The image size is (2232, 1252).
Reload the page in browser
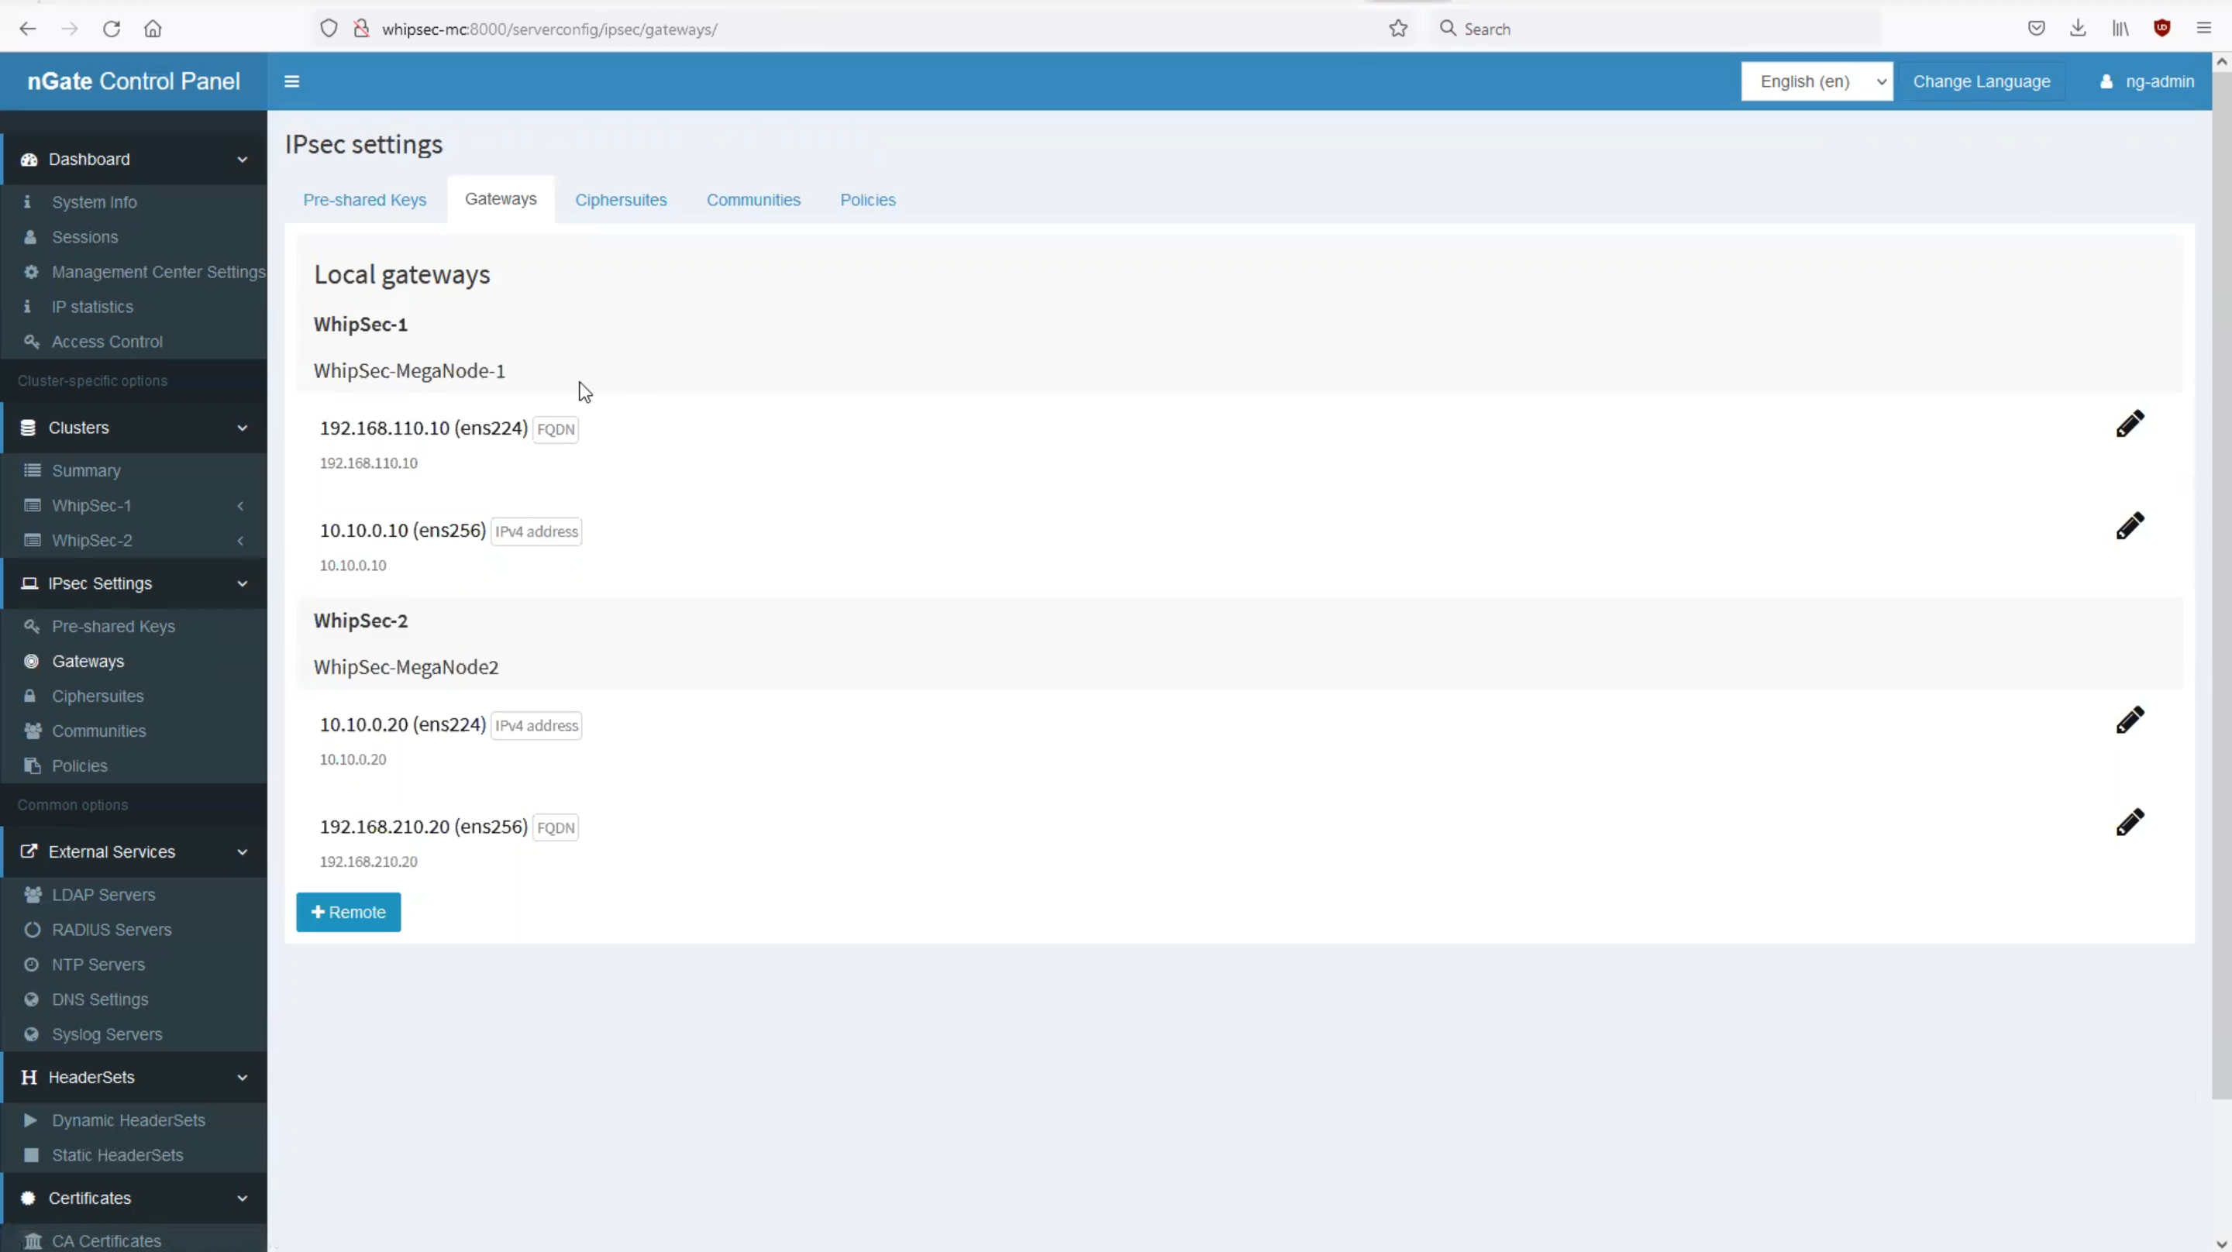pyautogui.click(x=111, y=29)
